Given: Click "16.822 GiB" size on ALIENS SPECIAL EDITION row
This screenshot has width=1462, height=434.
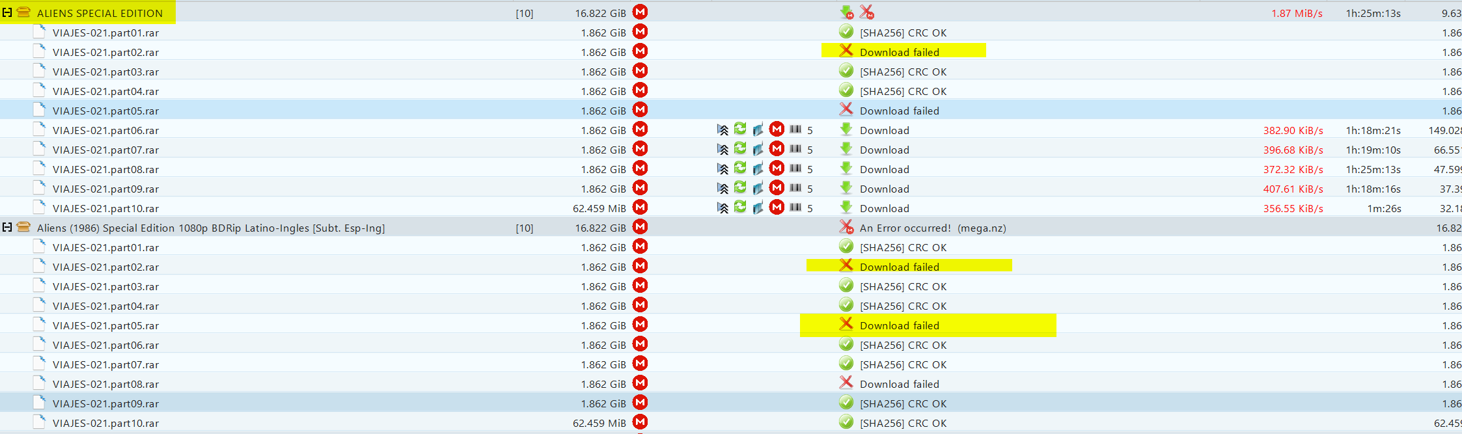Looking at the screenshot, I should tap(600, 13).
